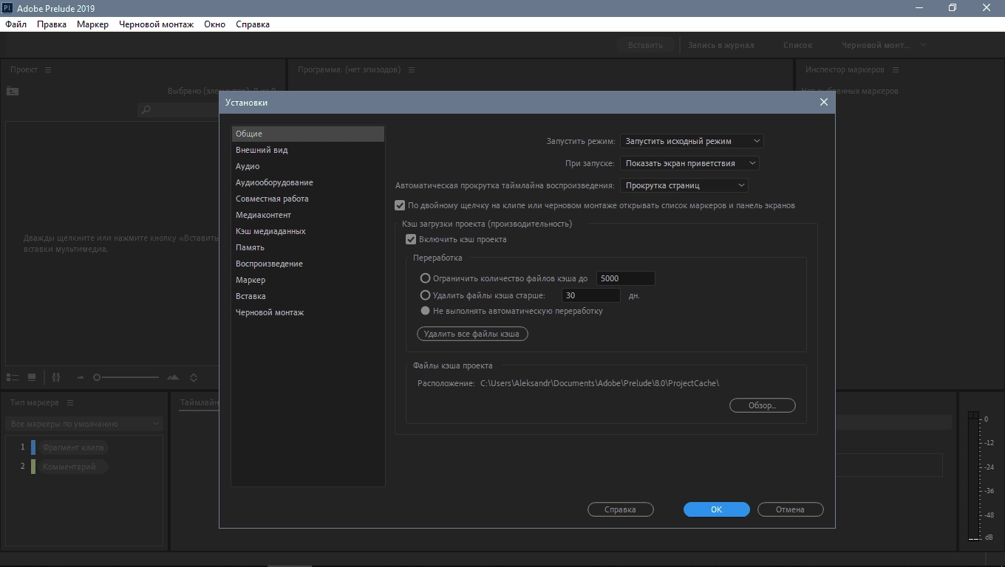Image resolution: width=1005 pixels, height=567 pixels.
Task: Select Совместная работа in settings list
Action: [x=307, y=199]
